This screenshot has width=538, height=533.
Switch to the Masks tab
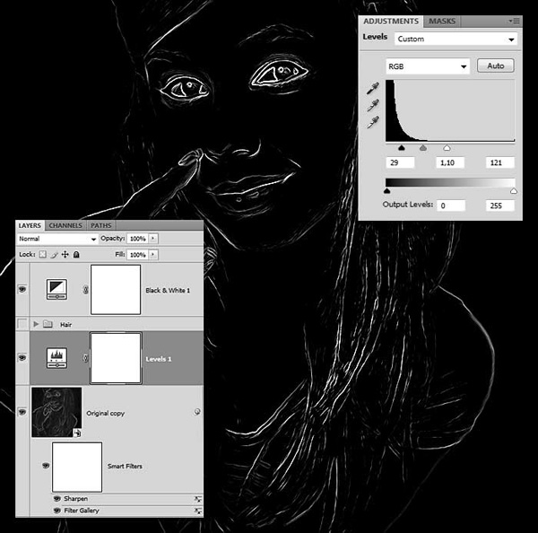coord(442,22)
